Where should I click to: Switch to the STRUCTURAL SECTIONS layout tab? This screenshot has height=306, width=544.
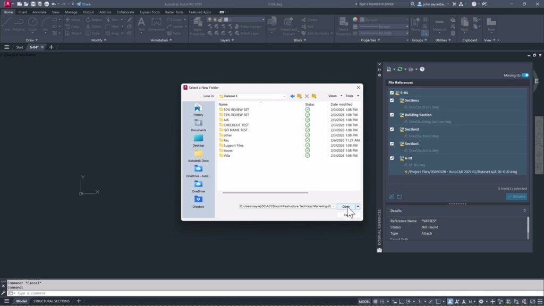coord(52,301)
